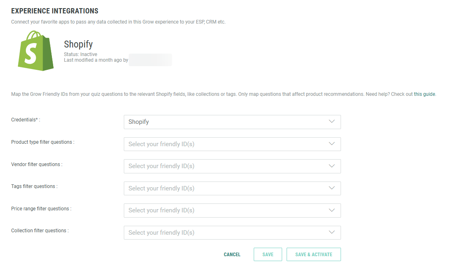Select the Tags filter questions friendly ID field
Viewport: 451px width, 268px height.
[227, 188]
